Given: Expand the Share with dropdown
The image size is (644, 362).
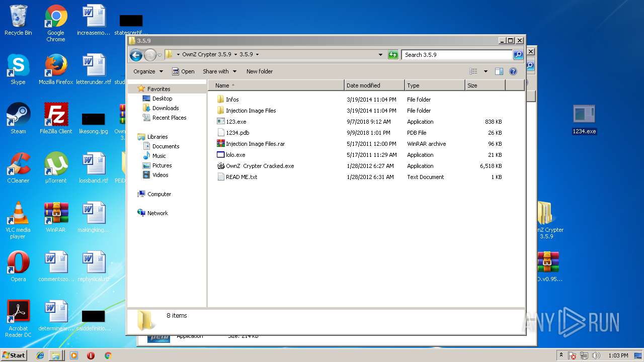Looking at the screenshot, I should [x=219, y=71].
